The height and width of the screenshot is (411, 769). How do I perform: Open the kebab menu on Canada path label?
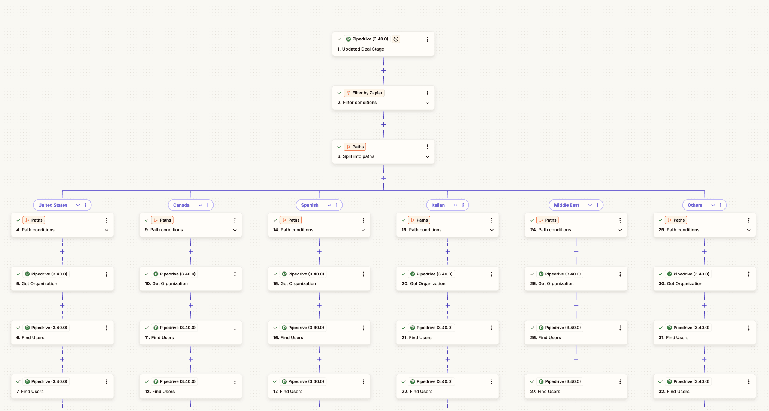click(208, 205)
